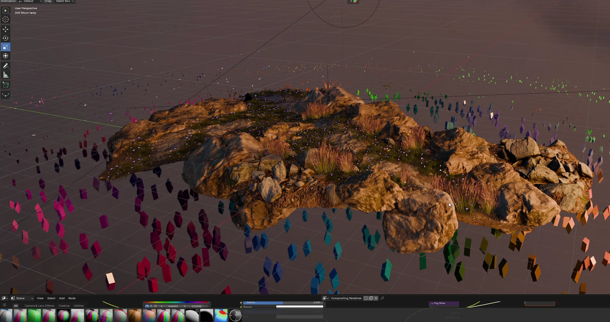
Task: Choose the black vignette preset thumbnail
Action: [207, 316]
